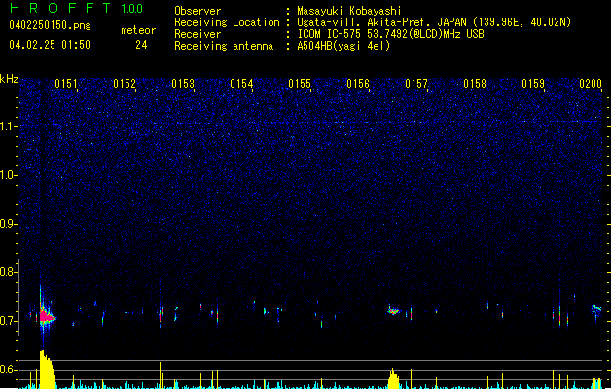Image resolution: width=612 pixels, height=389 pixels.
Task: Click receiver value ICOM IC-575 53.7492 MHz USB
Action: (391, 34)
